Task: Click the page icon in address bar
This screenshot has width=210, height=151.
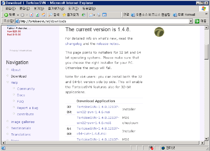Action: pyautogui.click(x=18, y=21)
